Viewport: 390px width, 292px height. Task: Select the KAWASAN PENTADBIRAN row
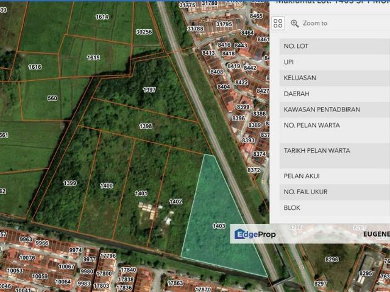pos(335,109)
